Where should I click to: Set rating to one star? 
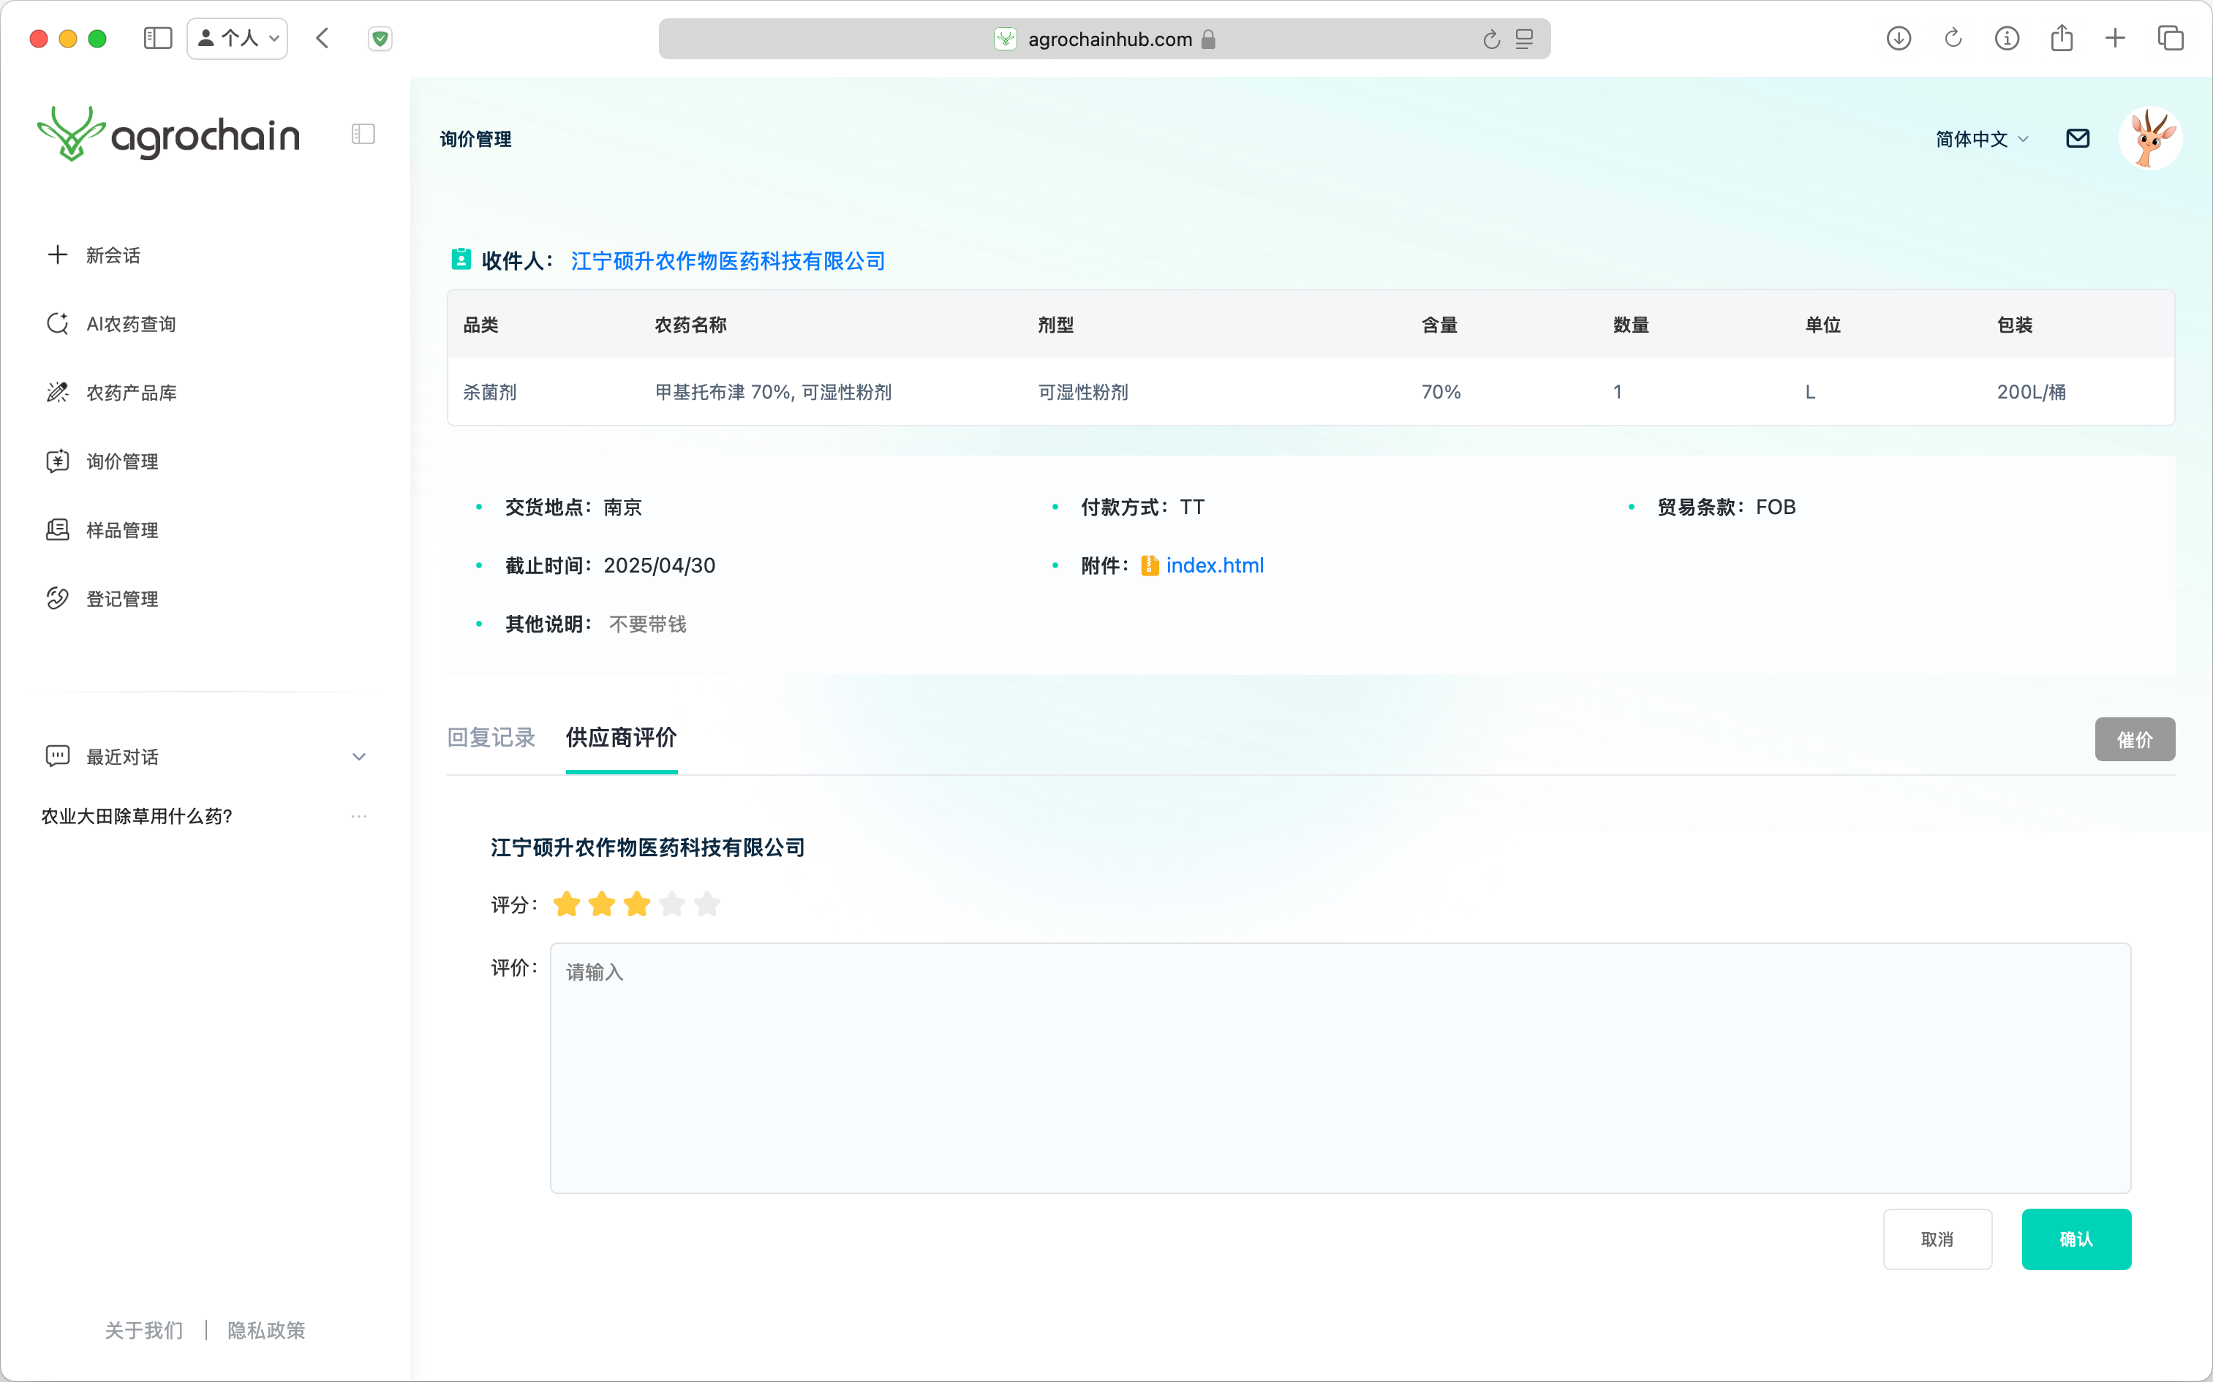point(567,904)
